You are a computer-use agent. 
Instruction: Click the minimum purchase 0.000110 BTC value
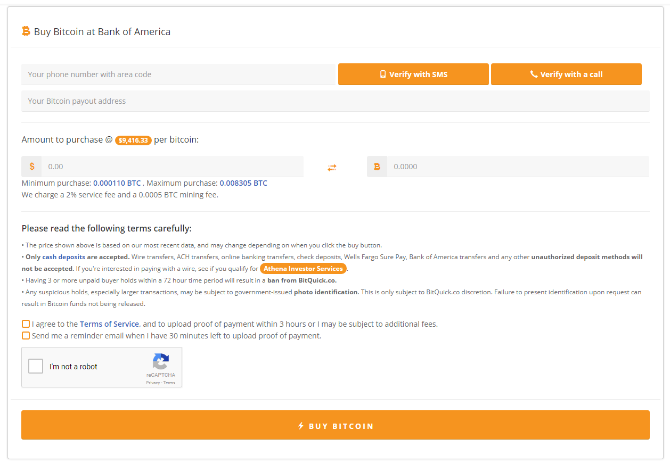[x=117, y=183]
